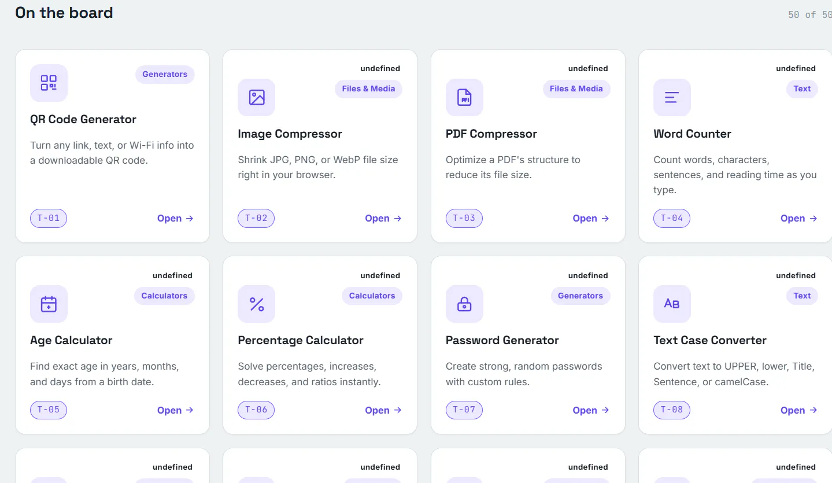Click the Age Calculator calendar icon
This screenshot has height=483, width=832.
[49, 304]
